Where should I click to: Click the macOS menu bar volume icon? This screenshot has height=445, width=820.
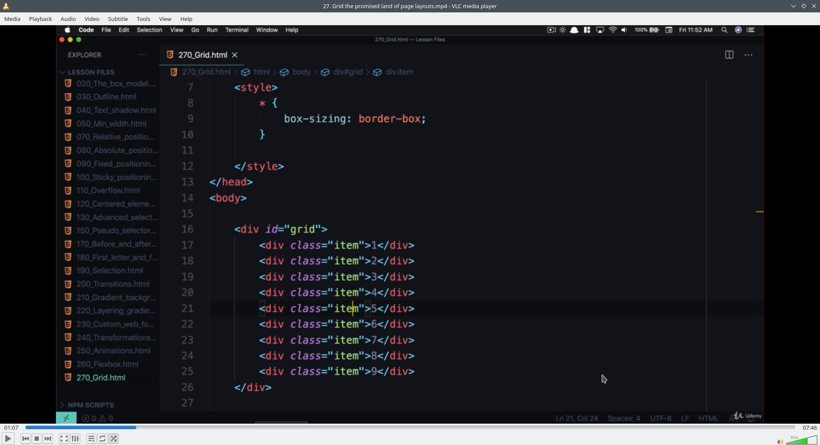[624, 30]
